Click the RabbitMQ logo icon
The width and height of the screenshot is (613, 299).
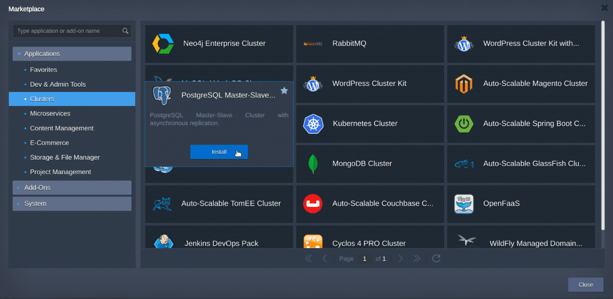[x=312, y=44]
